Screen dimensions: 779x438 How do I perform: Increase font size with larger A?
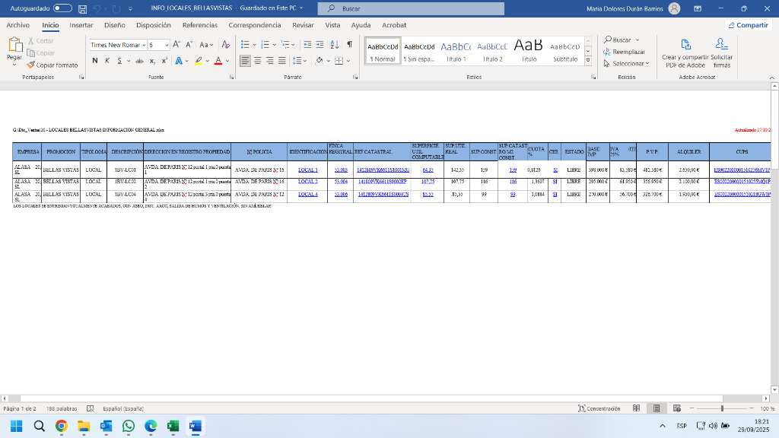tap(176, 45)
